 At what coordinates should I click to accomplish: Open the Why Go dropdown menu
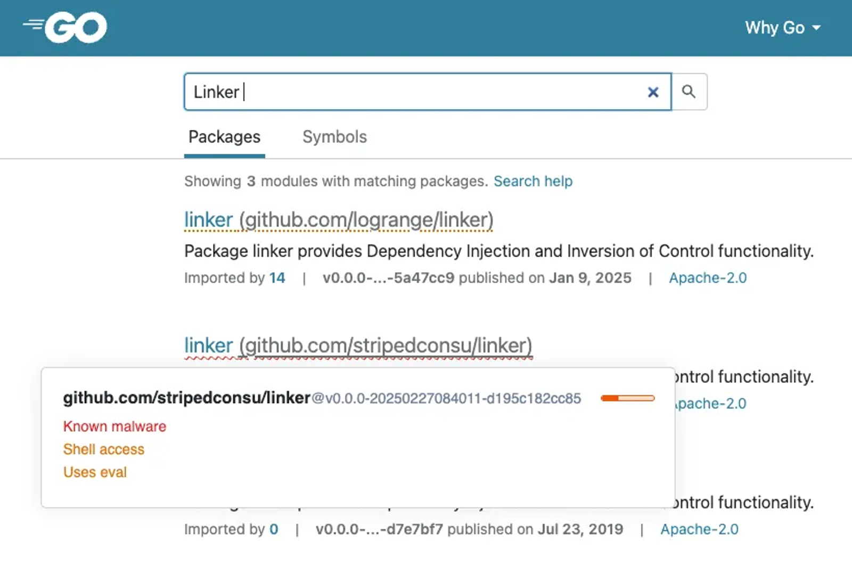click(x=782, y=28)
